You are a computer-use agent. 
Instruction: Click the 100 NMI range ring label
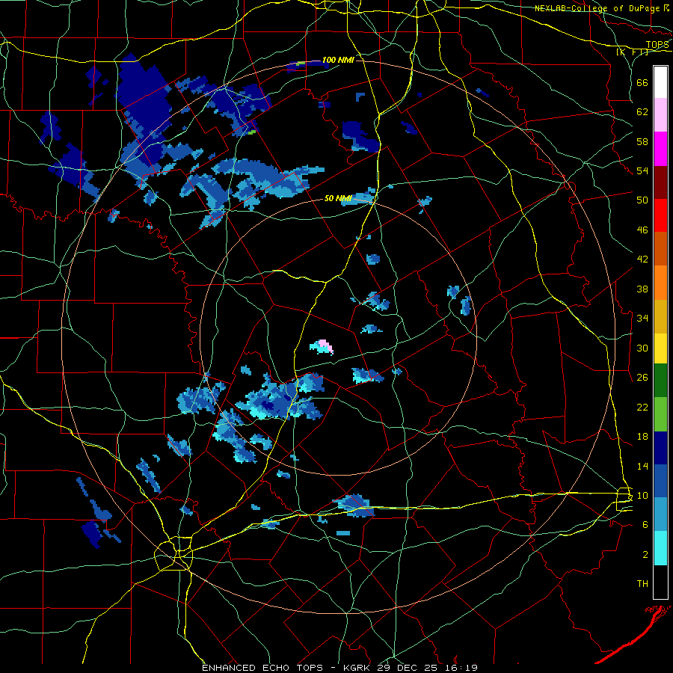tap(338, 60)
